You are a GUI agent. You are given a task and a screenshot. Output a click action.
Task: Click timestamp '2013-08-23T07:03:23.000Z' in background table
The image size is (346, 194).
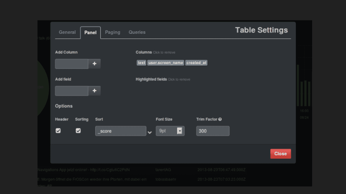[221, 179]
